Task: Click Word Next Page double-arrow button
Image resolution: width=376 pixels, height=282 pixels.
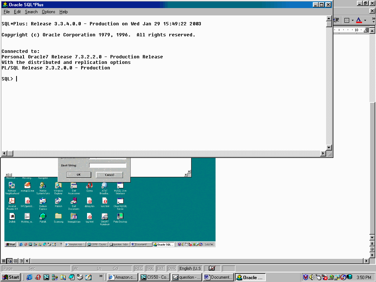Action: pyautogui.click(x=372, y=255)
